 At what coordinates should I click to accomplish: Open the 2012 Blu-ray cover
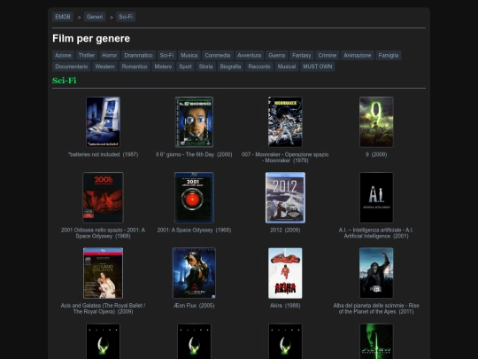coord(285,198)
